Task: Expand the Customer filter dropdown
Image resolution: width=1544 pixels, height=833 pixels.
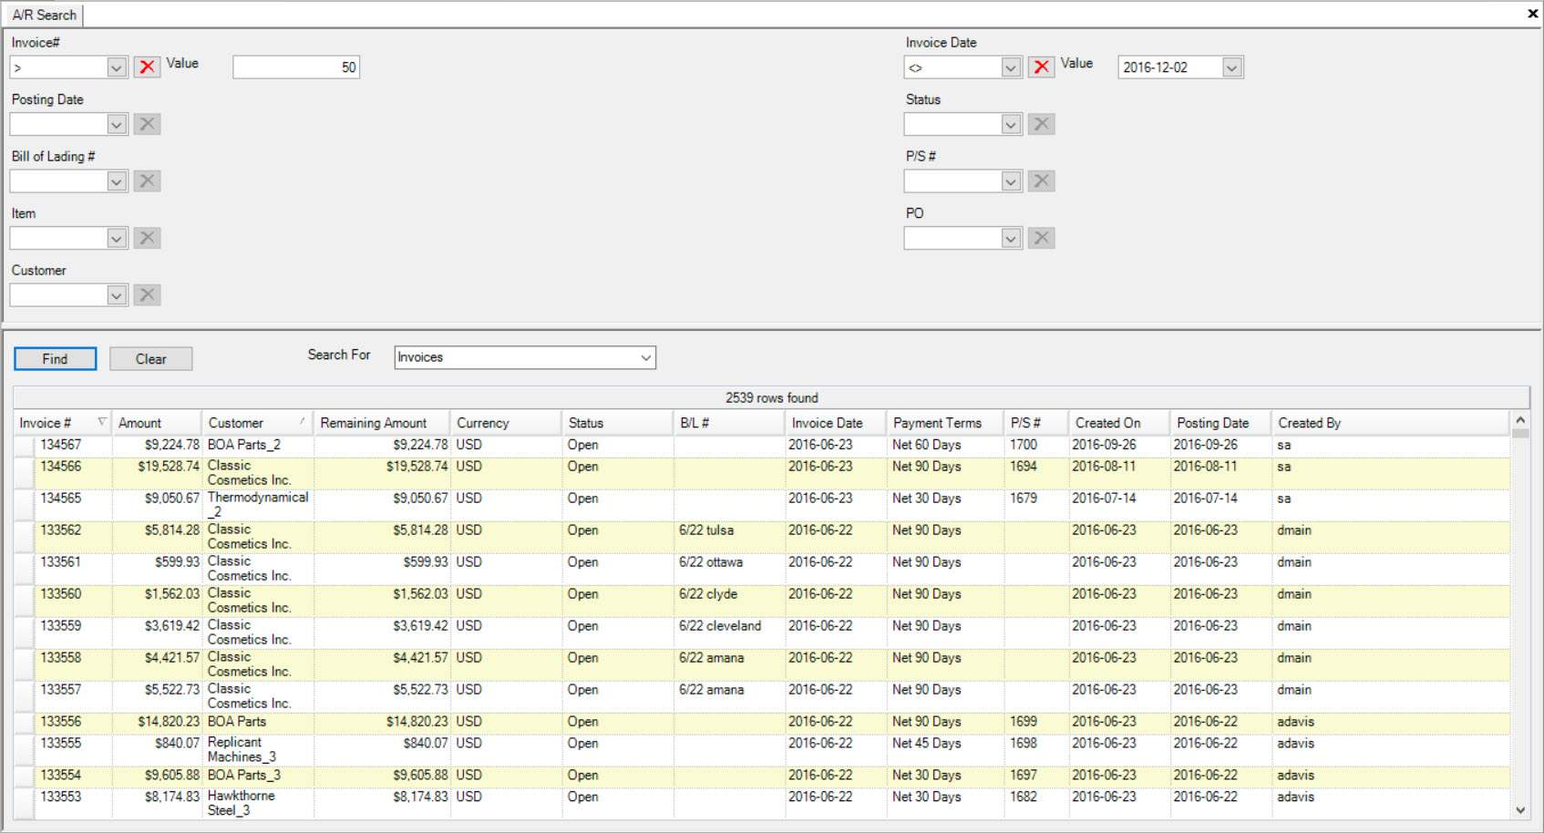Action: coord(116,295)
